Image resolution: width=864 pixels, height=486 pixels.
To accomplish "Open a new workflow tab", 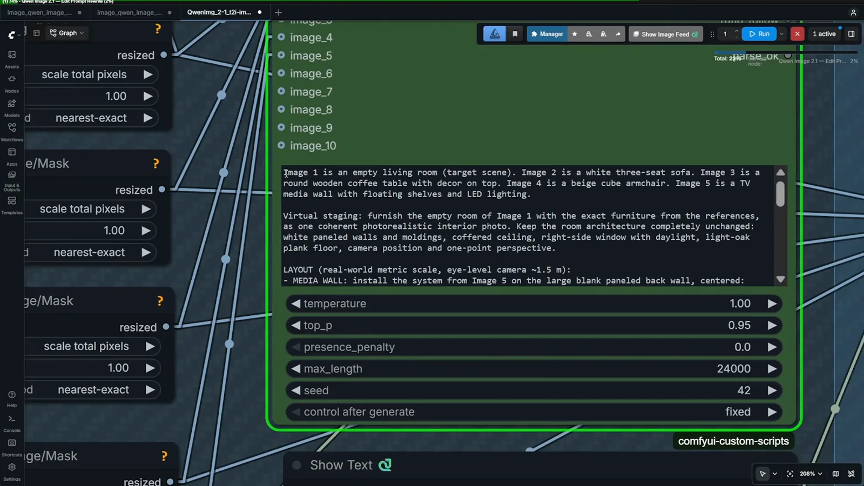I will (278, 12).
